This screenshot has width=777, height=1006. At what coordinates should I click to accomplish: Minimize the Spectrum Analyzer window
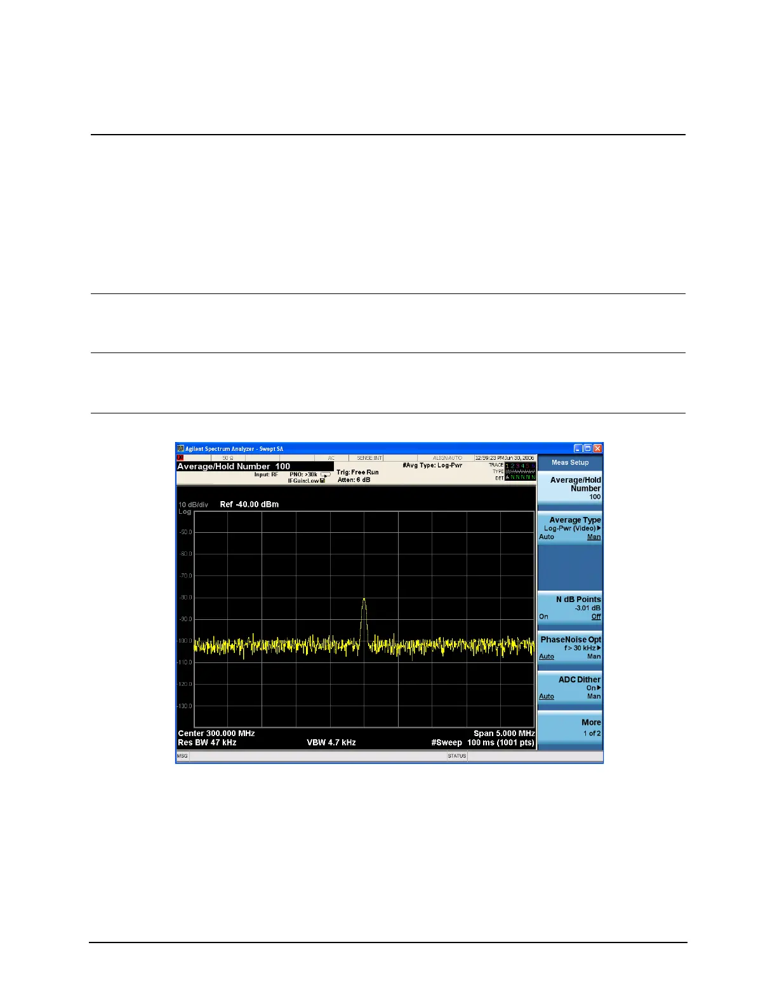click(578, 448)
